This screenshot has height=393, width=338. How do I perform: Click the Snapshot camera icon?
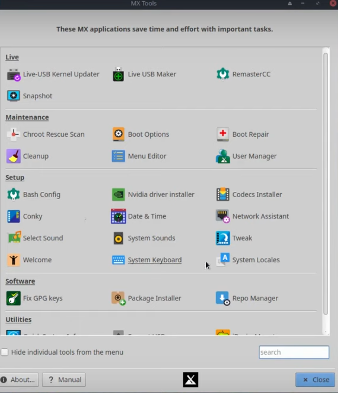13,96
